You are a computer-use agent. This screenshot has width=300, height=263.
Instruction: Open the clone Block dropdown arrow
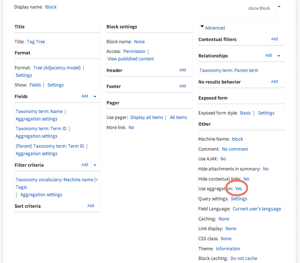pyautogui.click(x=279, y=7)
